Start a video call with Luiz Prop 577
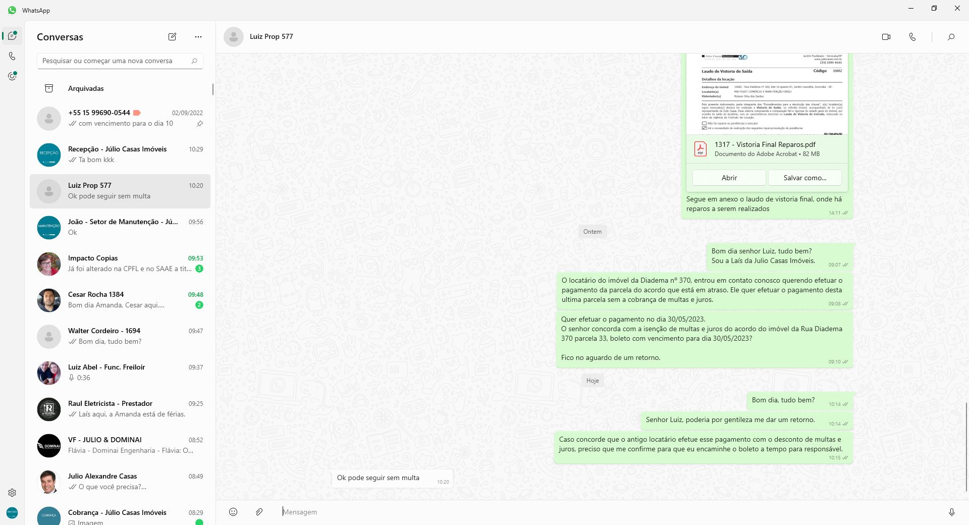Viewport: 969px width, 525px height. (x=886, y=37)
